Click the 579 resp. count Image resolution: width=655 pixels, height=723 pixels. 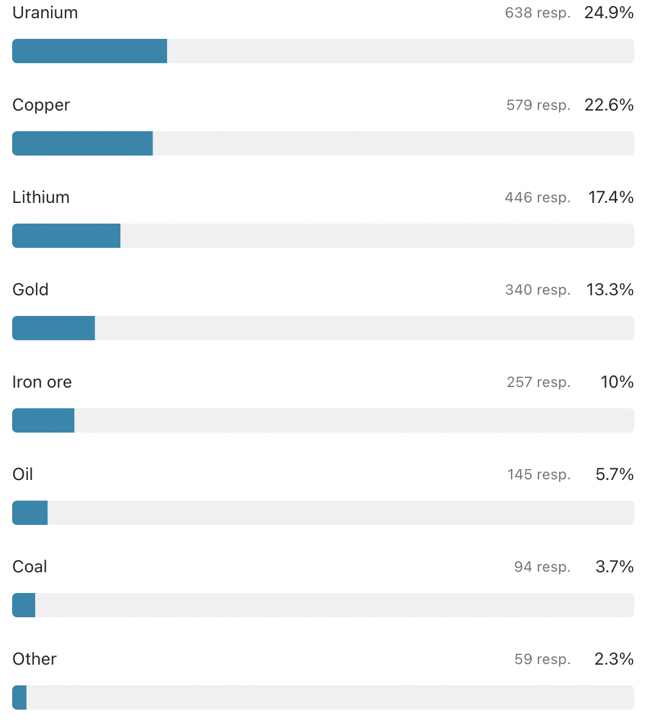[x=538, y=105]
